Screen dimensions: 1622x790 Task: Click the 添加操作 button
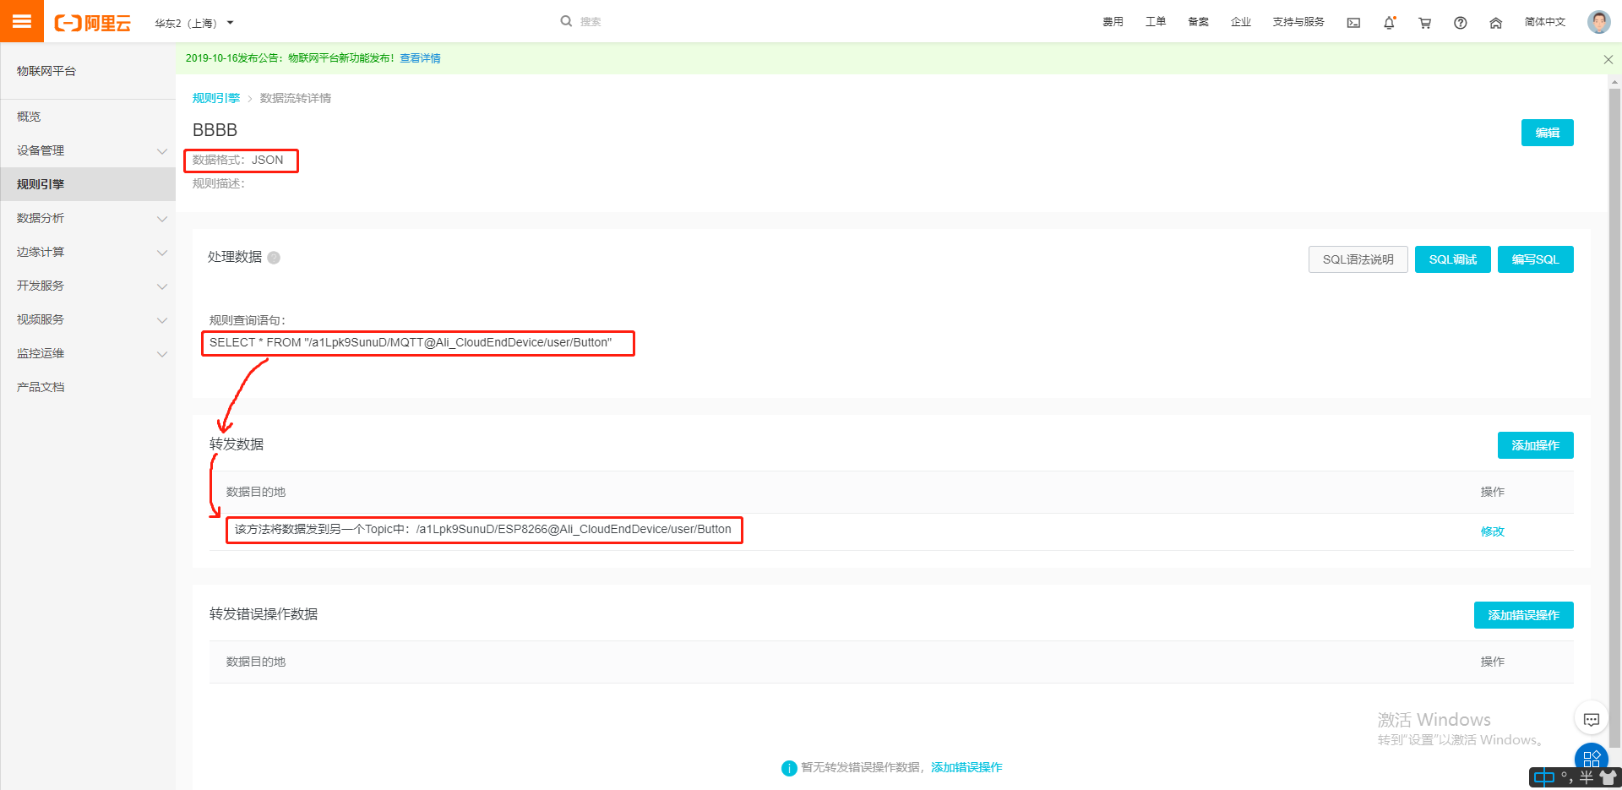tap(1535, 445)
